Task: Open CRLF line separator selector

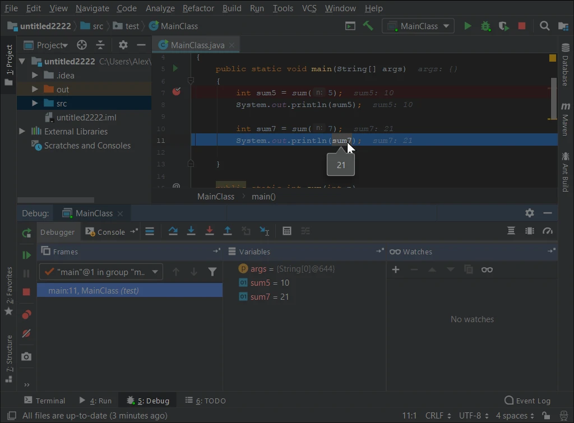Action: coord(438,415)
